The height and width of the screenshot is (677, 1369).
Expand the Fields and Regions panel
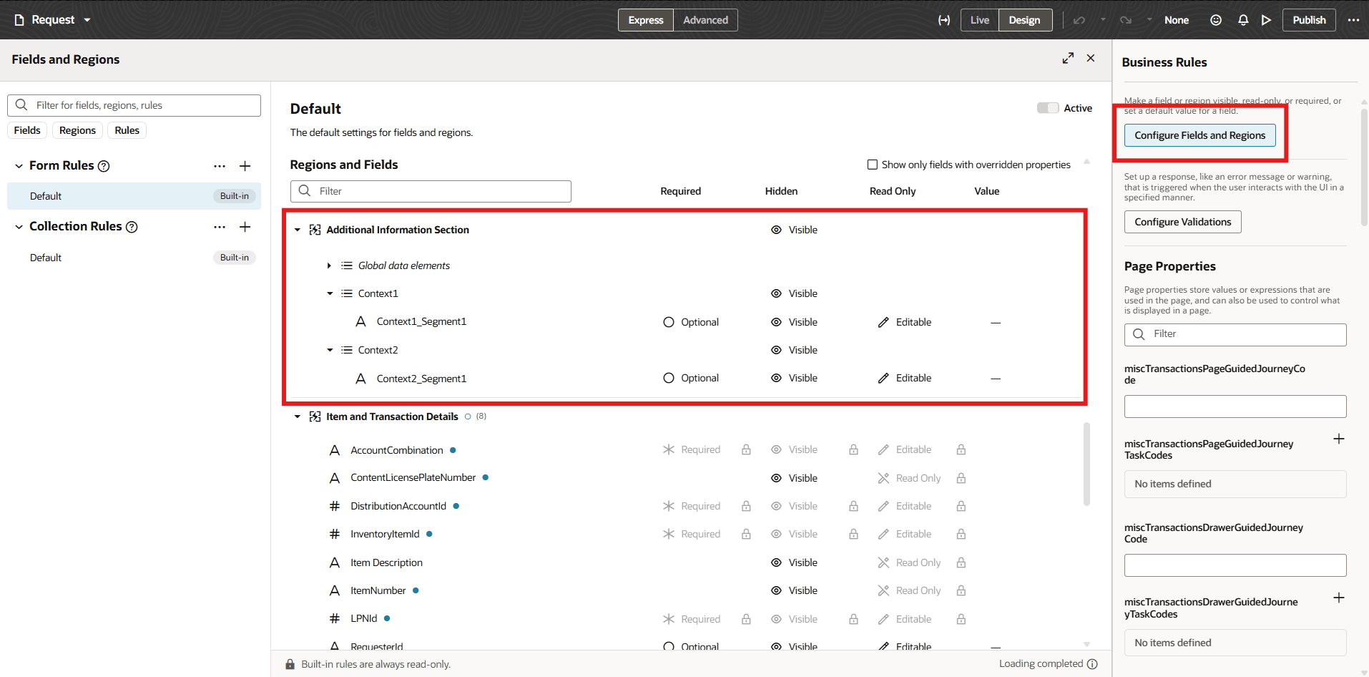pos(1068,58)
